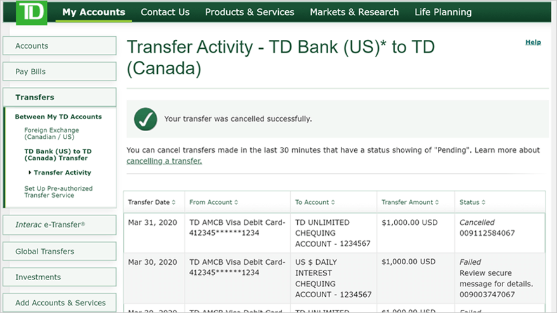Select Foreign Exchange (Canadian / US)
Image resolution: width=557 pixels, height=313 pixels.
pyautogui.click(x=51, y=134)
